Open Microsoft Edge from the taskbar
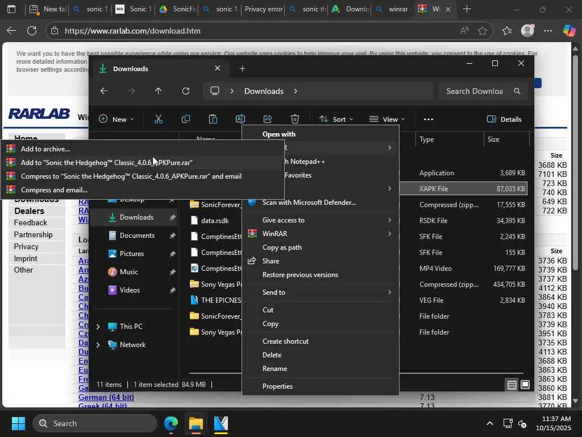The width and height of the screenshot is (582, 437). tap(171, 423)
